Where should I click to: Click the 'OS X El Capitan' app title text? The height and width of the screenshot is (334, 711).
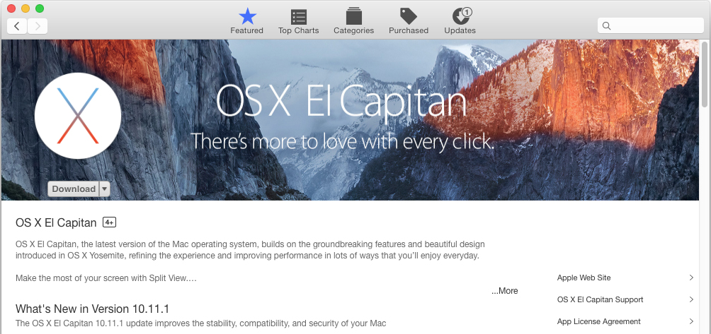pos(56,223)
